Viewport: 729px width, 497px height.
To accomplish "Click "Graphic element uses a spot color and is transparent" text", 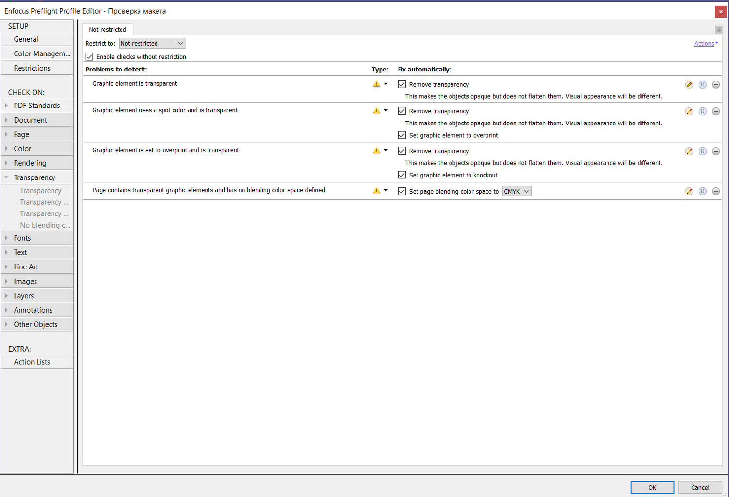I will click(165, 110).
